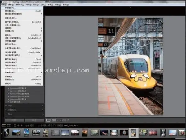
Task: Select the first filmstrip thumbnail
Action: click(7, 133)
